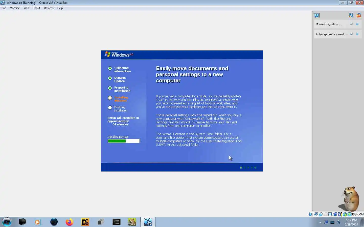The height and width of the screenshot is (227, 364).
Task: Click the 'Dynamic Update' step indicator
Action: point(110,78)
